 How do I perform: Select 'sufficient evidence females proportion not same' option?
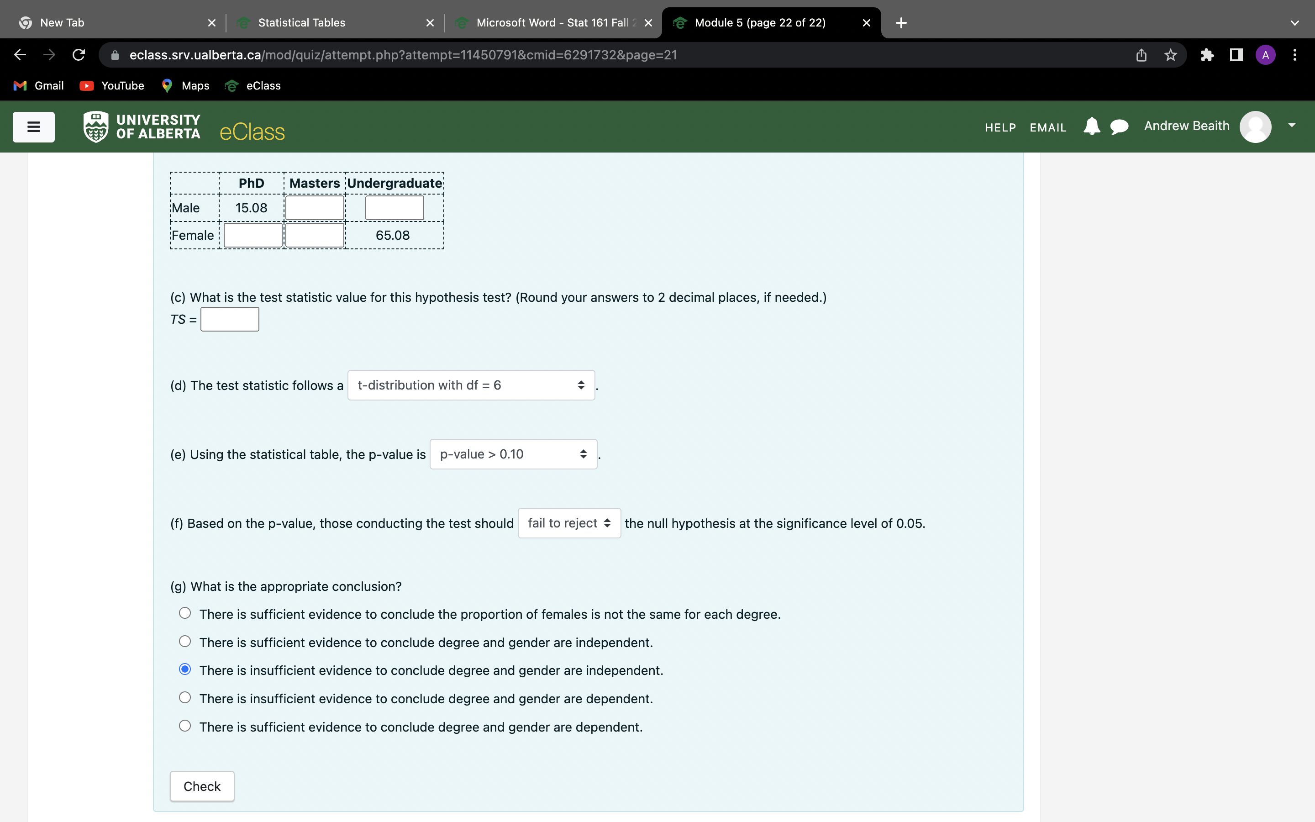pyautogui.click(x=185, y=613)
